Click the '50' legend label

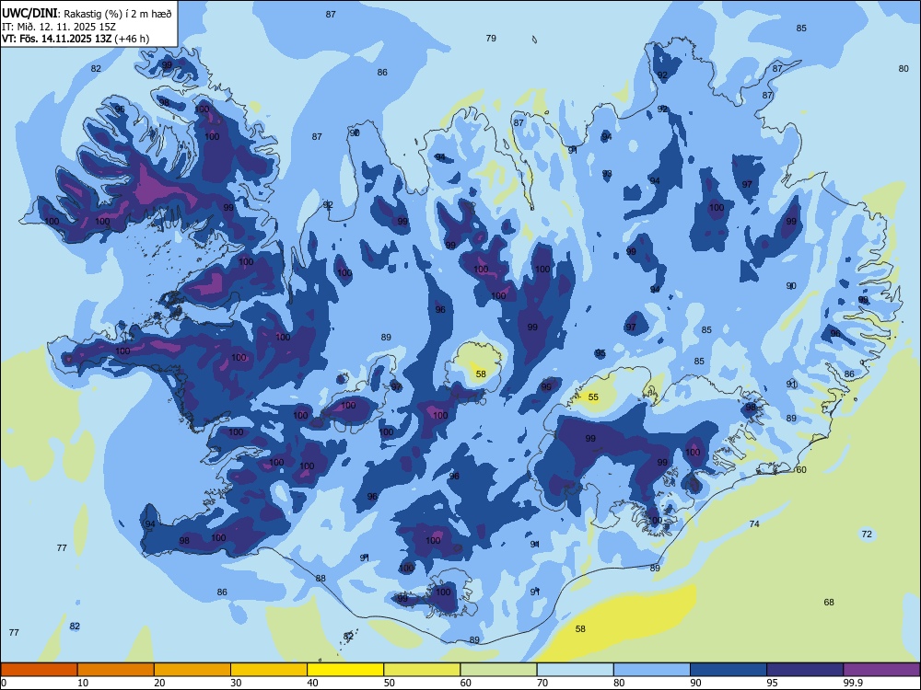pyautogui.click(x=389, y=683)
